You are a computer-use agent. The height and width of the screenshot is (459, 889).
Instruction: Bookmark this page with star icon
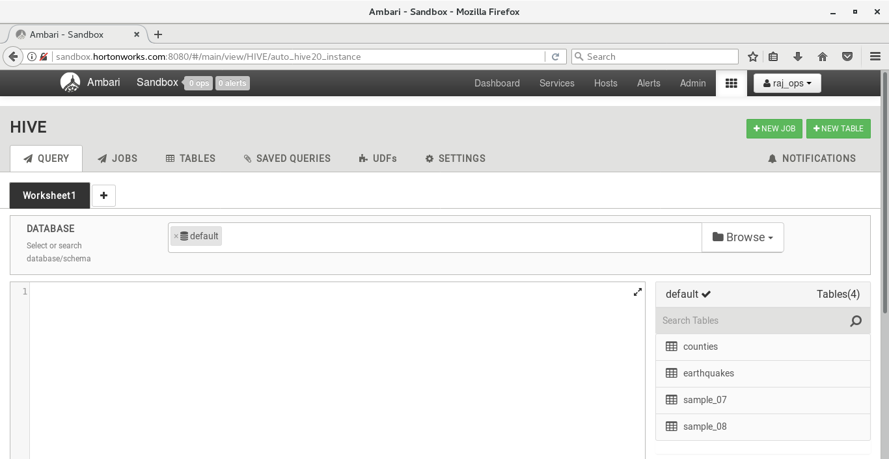[x=753, y=57]
